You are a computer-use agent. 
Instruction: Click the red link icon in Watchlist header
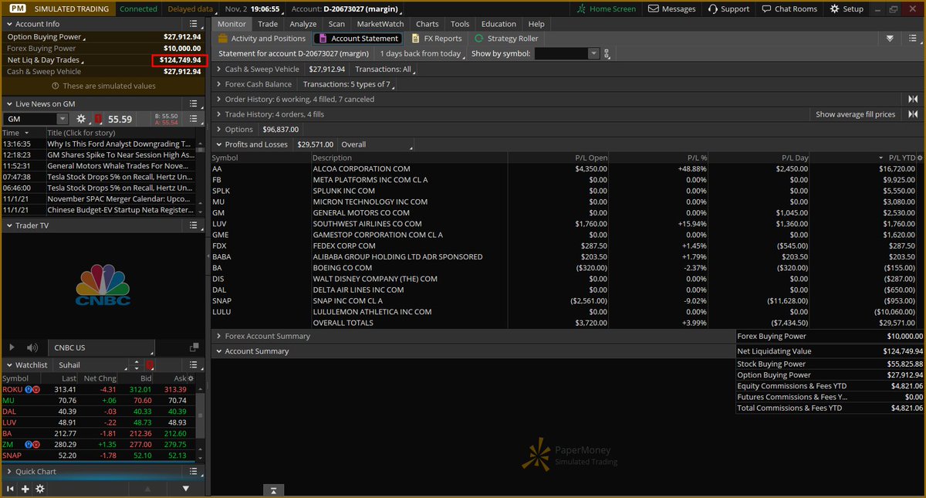(x=149, y=364)
